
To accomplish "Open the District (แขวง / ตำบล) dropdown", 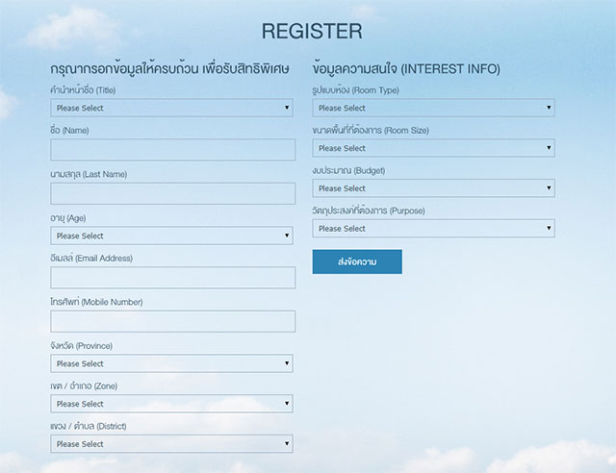I will 171,444.
